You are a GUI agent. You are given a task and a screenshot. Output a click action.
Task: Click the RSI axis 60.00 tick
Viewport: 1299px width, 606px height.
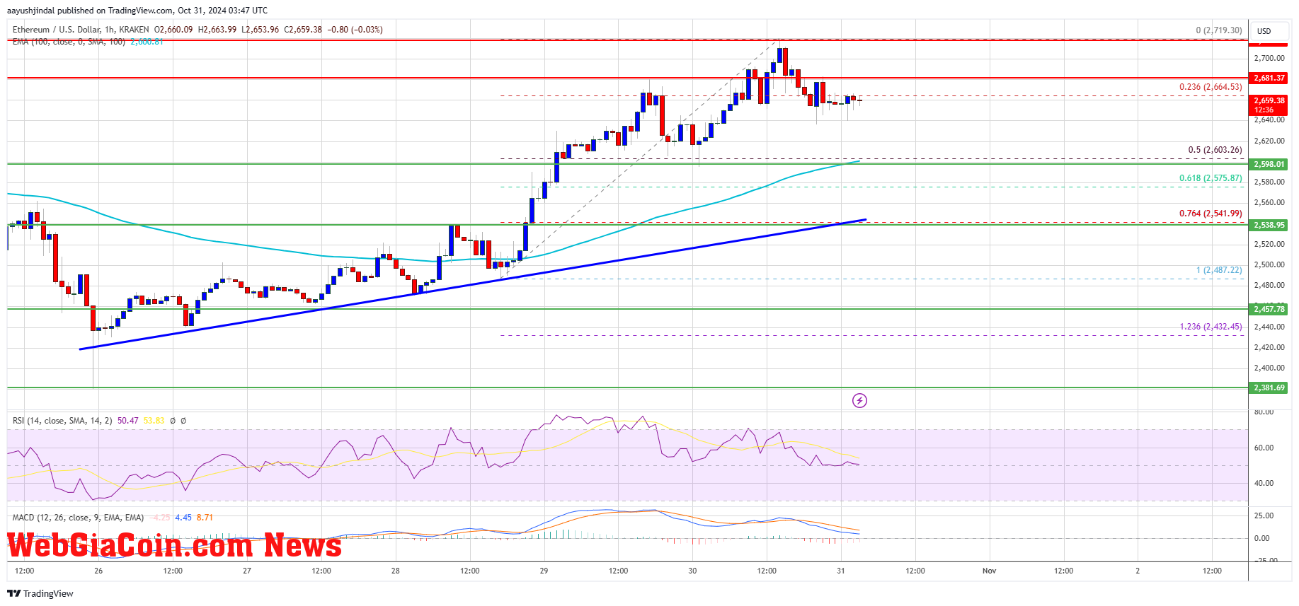1264,448
